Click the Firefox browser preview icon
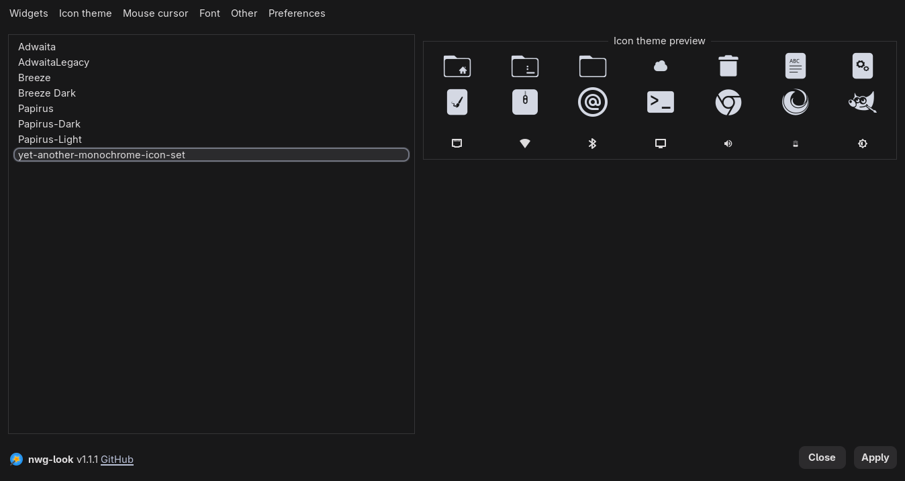 [x=796, y=102]
